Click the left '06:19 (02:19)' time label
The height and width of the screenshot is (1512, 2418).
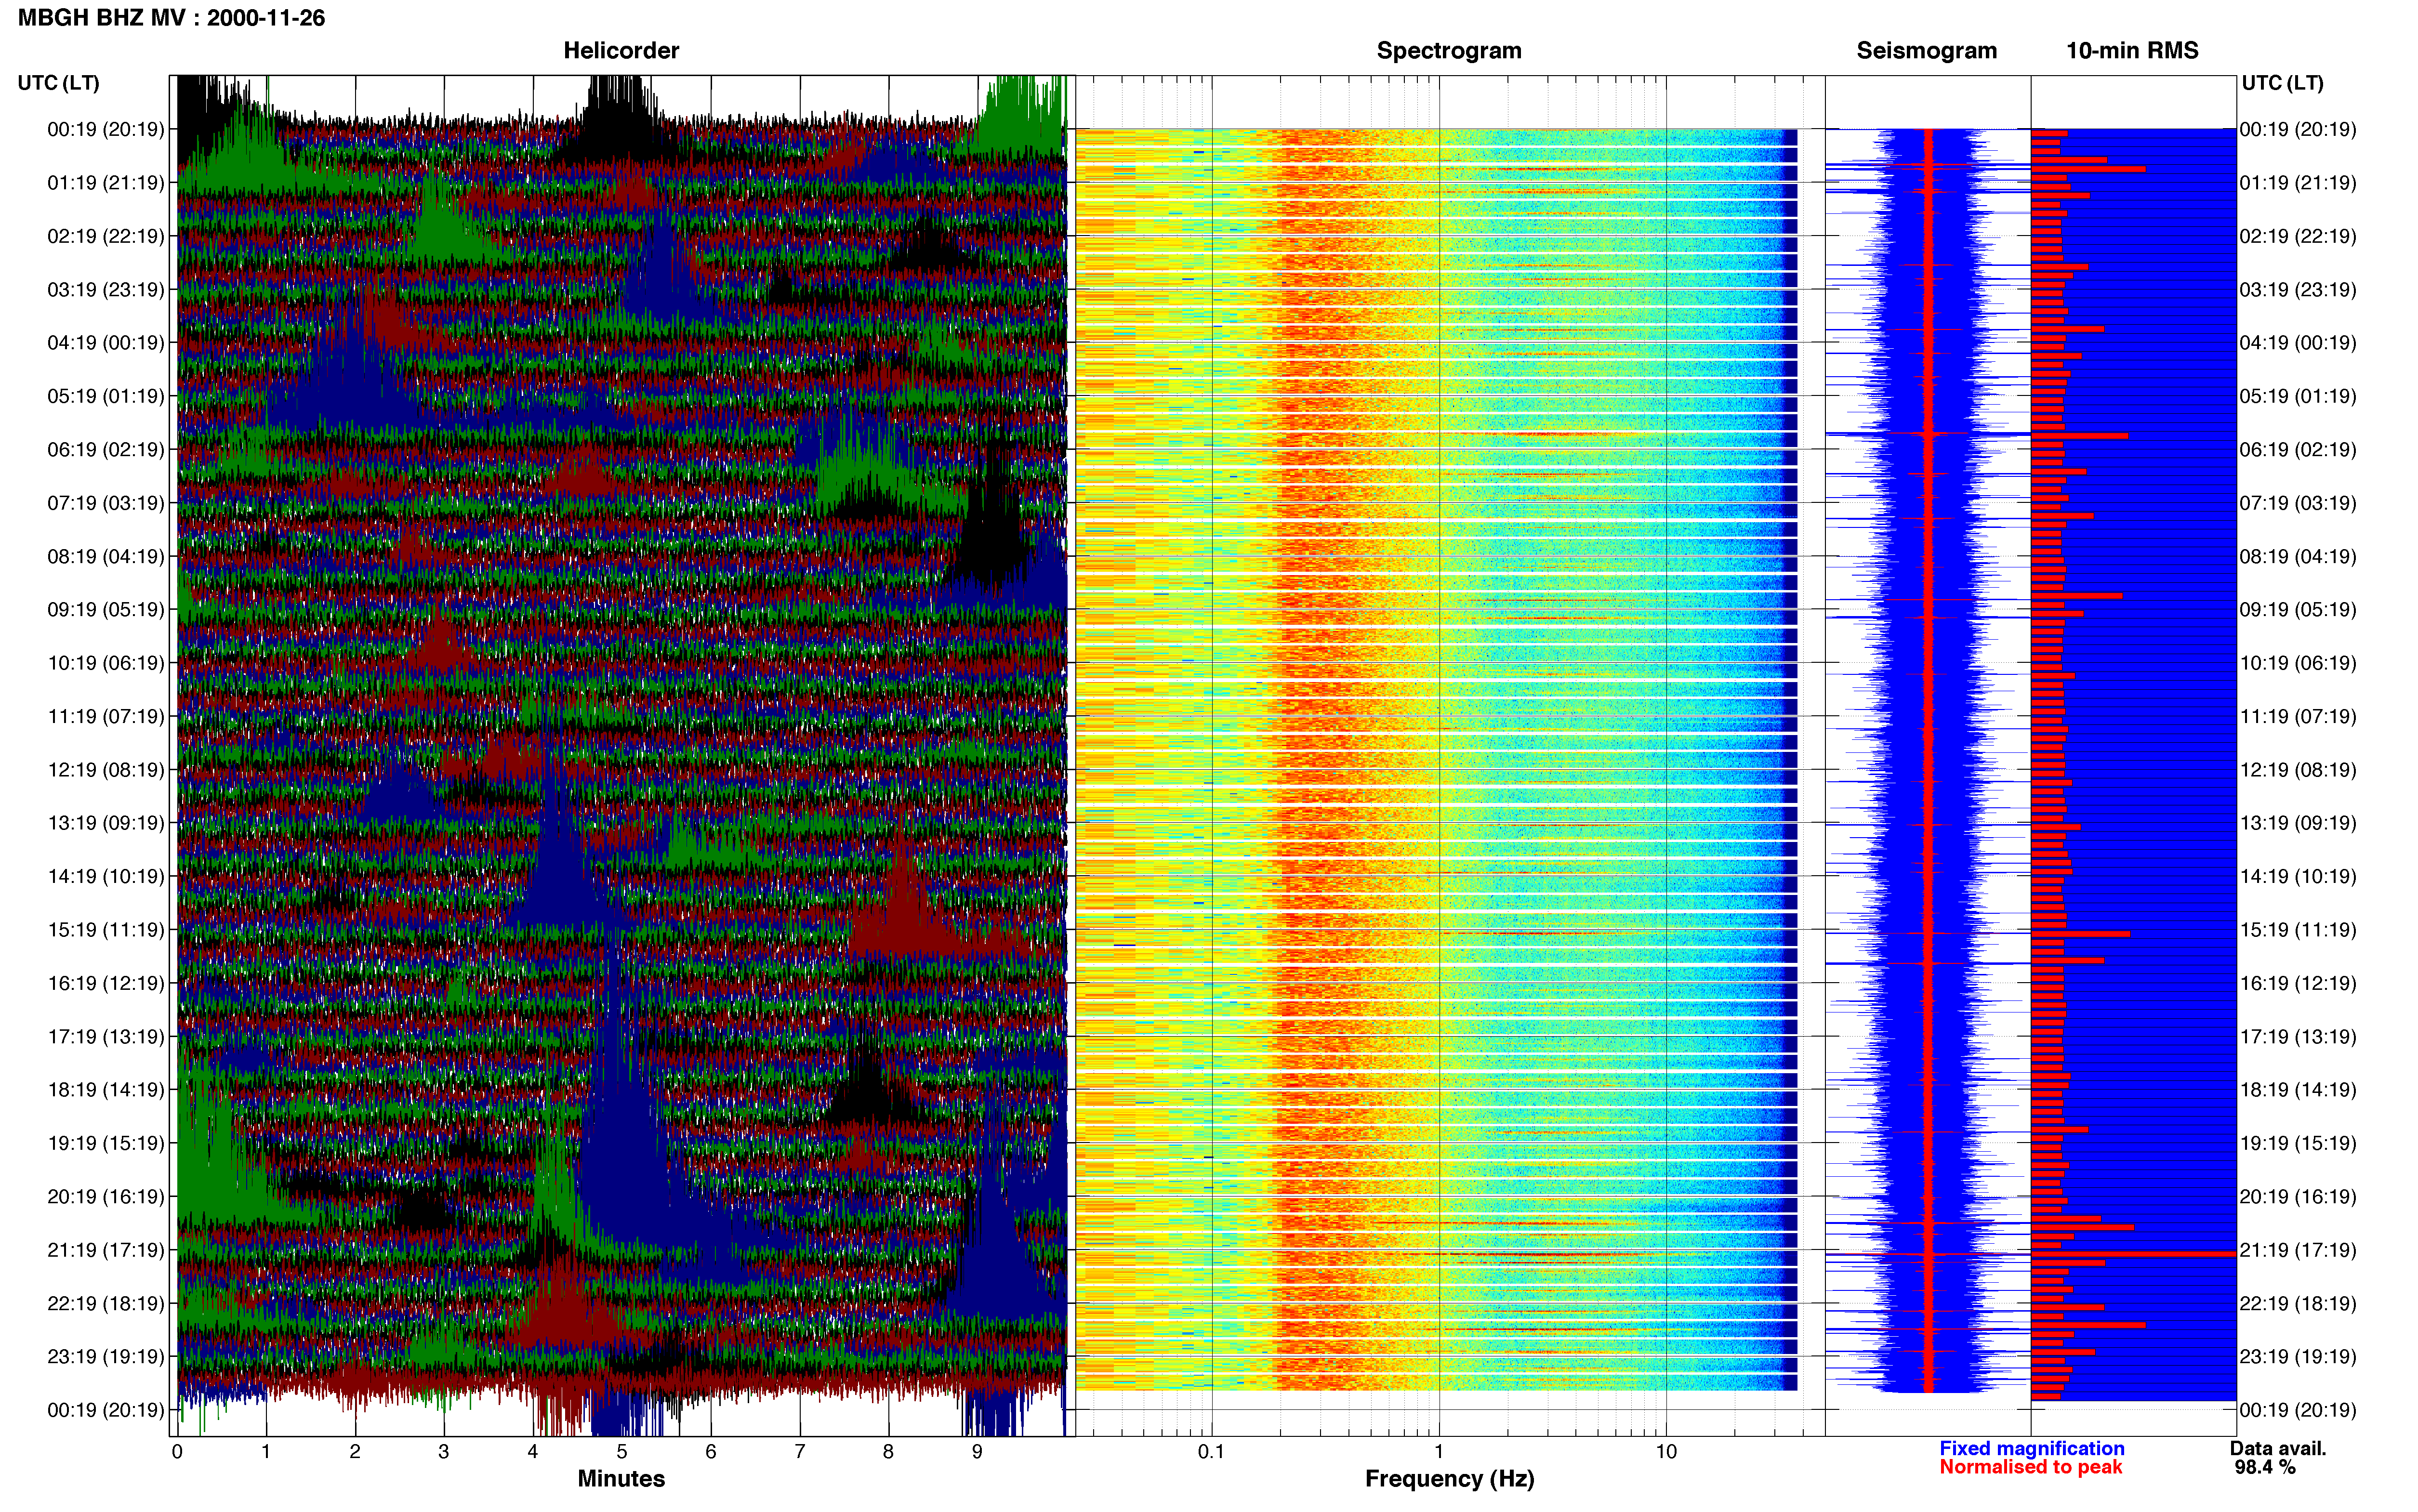click(106, 450)
